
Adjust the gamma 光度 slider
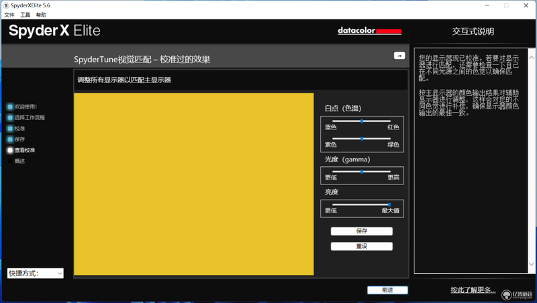click(x=362, y=172)
